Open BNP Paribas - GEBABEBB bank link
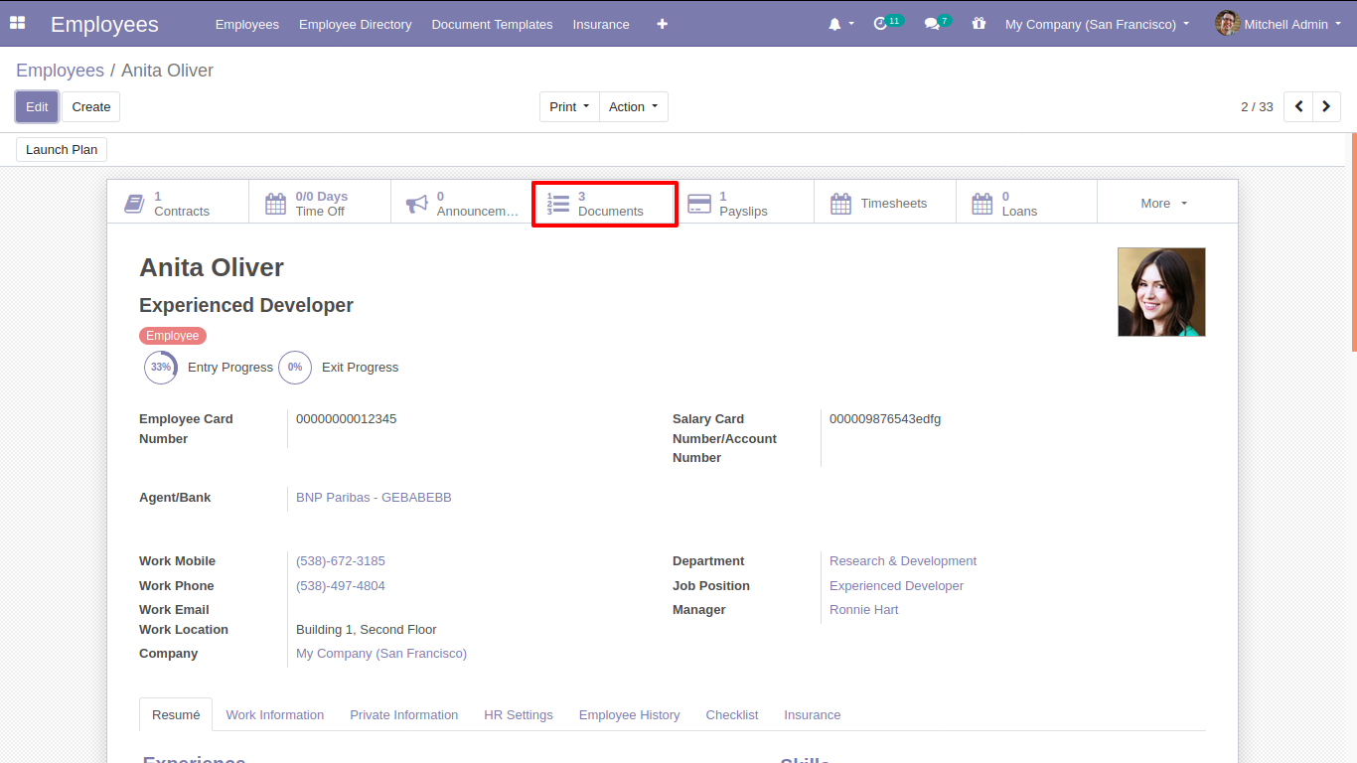Viewport: 1357px width, 763px height. [x=374, y=497]
